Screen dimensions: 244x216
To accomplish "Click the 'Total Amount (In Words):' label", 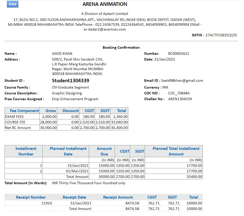I will click(26, 183).
